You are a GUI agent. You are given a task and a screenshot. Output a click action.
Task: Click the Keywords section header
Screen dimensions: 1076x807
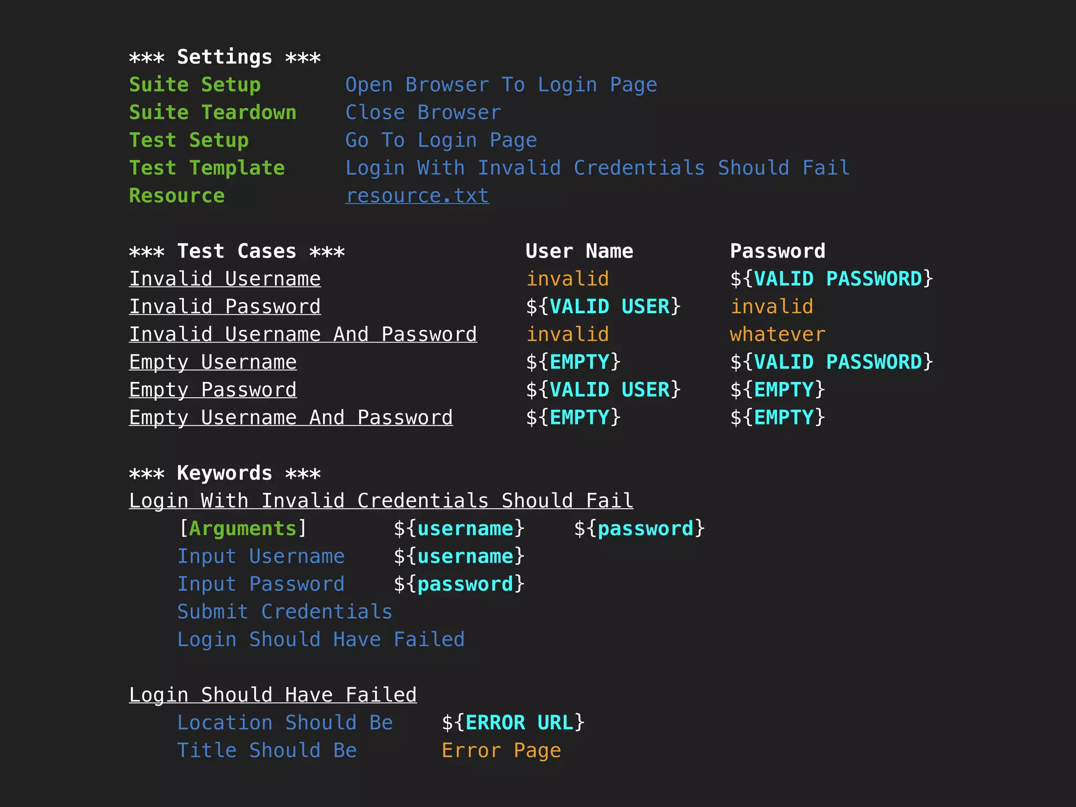coord(225,473)
